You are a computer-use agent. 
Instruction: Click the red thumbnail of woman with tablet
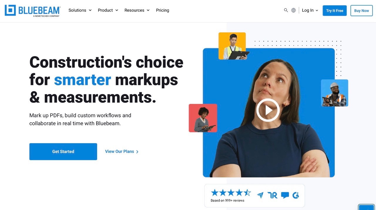coord(203,118)
